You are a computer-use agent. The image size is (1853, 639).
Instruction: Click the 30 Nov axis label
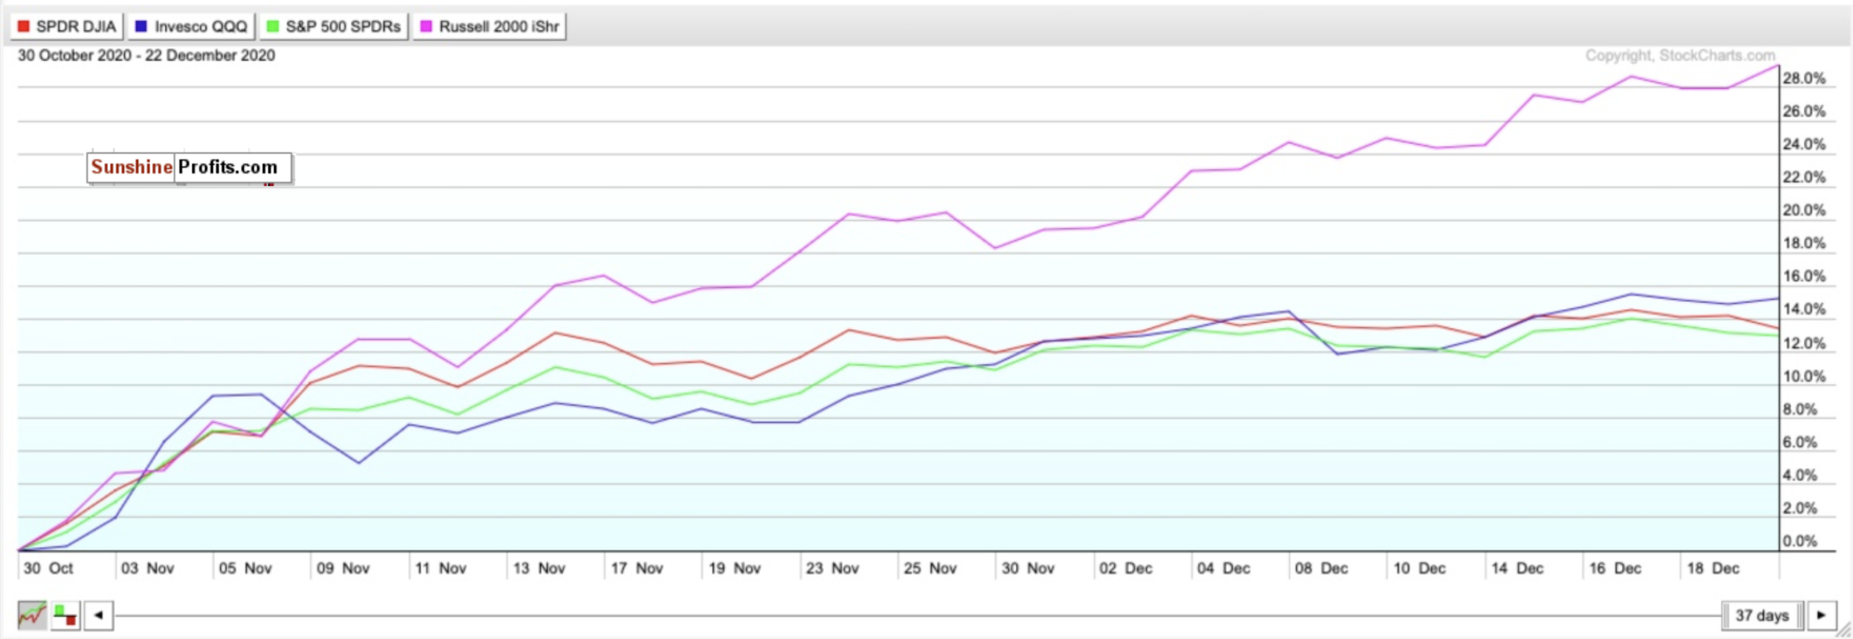click(x=1028, y=568)
